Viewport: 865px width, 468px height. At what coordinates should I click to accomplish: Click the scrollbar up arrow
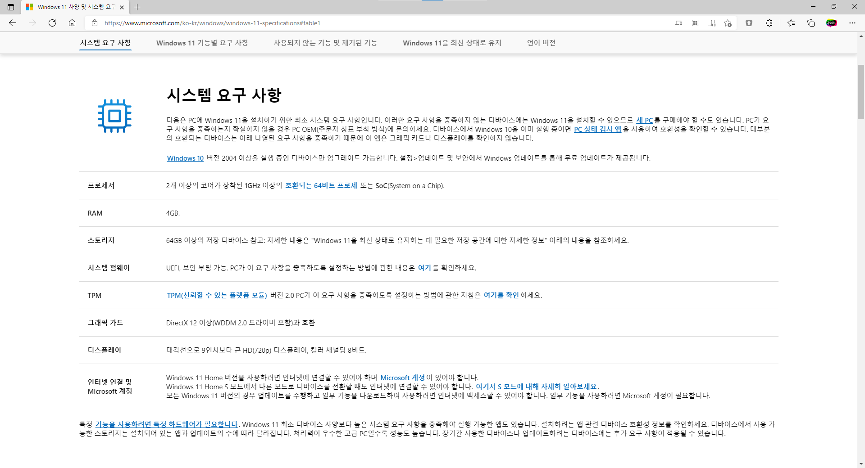861,36
